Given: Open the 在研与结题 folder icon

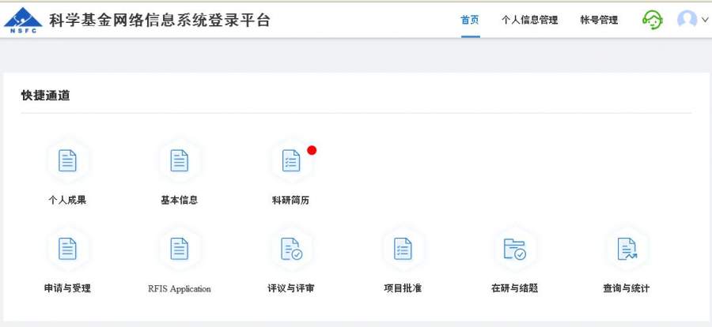Looking at the screenshot, I should tap(514, 249).
